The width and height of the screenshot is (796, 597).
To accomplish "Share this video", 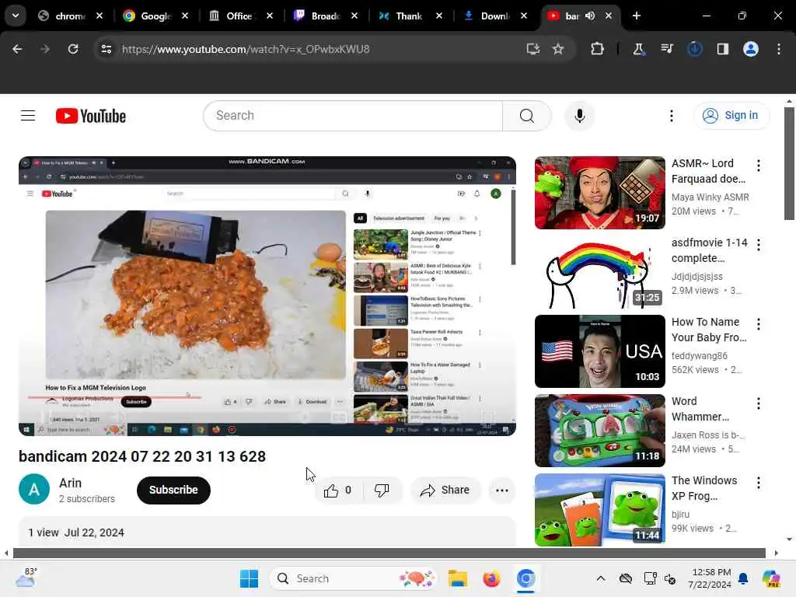I will (445, 490).
